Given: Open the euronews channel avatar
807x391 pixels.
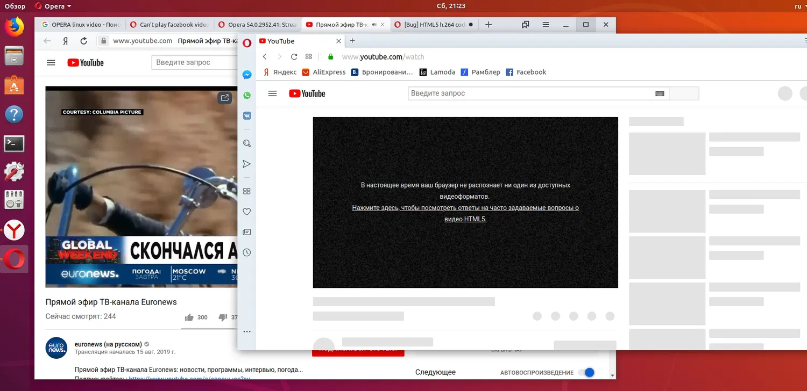Looking at the screenshot, I should click(56, 348).
